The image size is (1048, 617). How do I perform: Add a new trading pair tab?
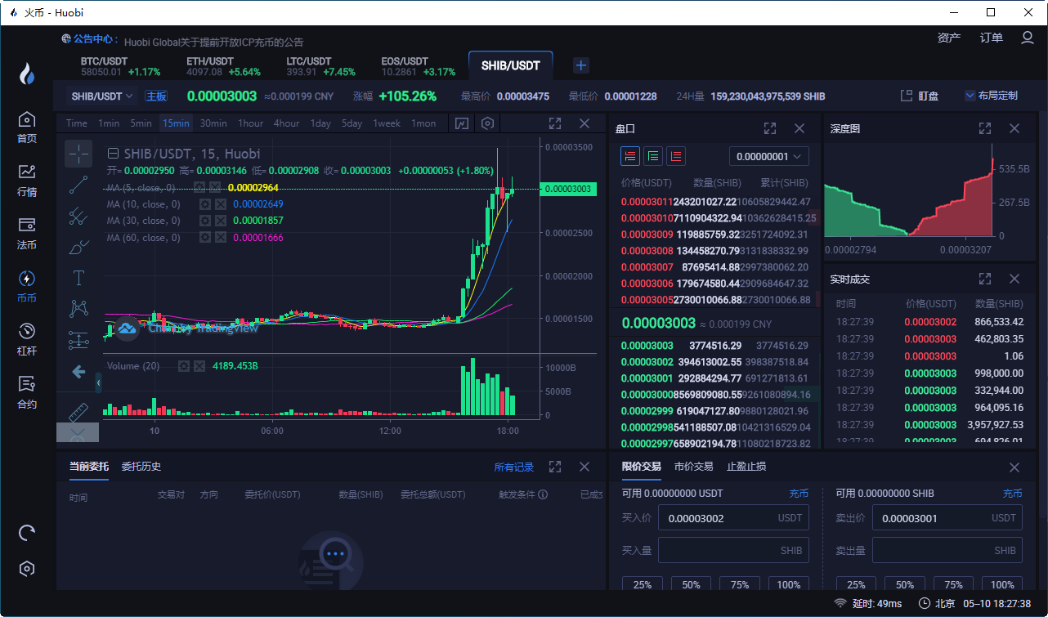point(580,65)
